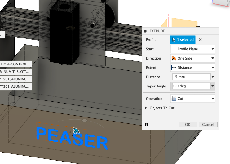Open the Extent 'Distance' dropdown
Viewport: 230px width, 164px height.
[192, 68]
